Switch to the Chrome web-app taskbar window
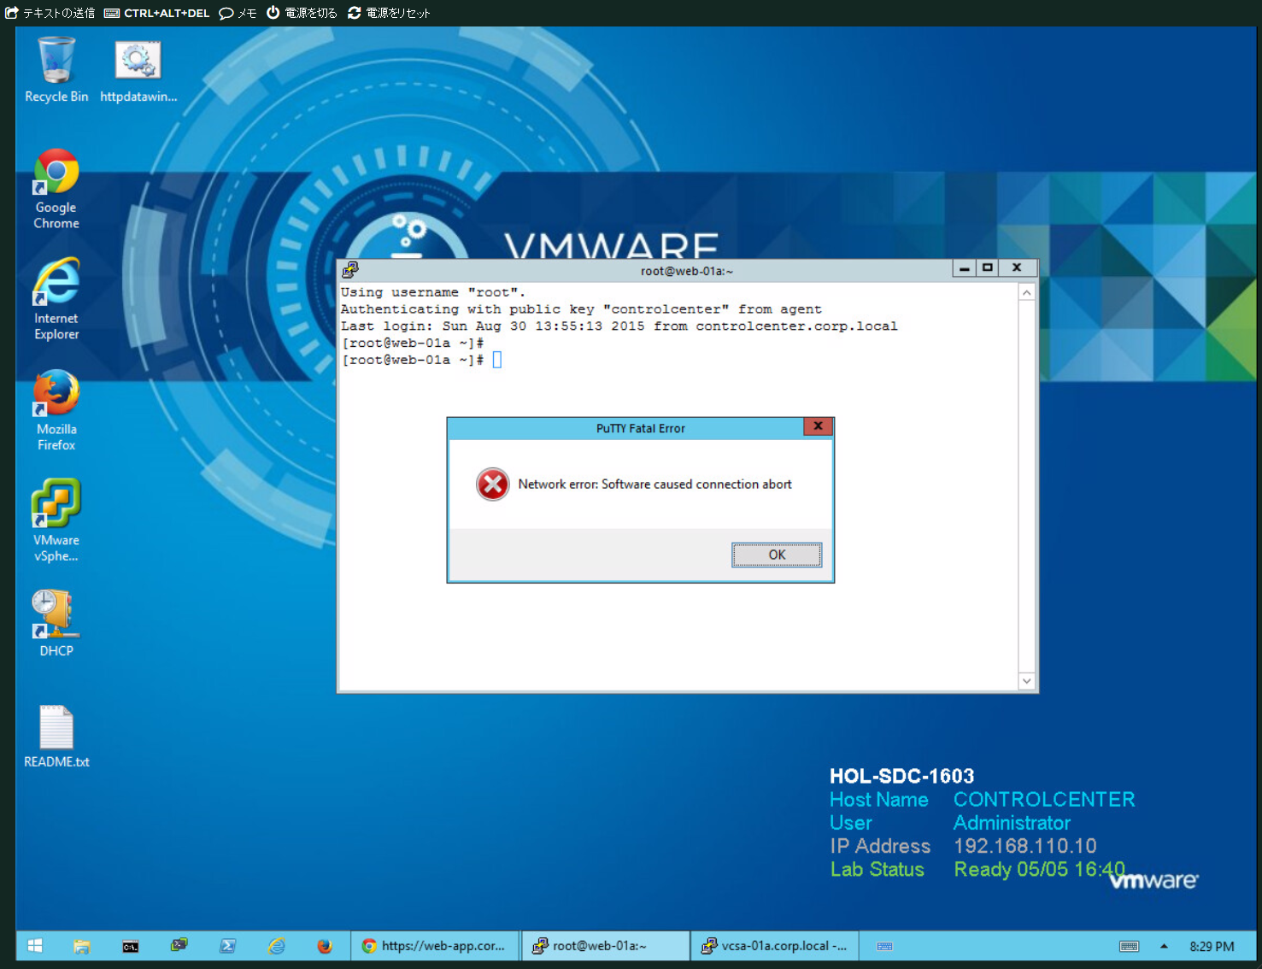 435,946
